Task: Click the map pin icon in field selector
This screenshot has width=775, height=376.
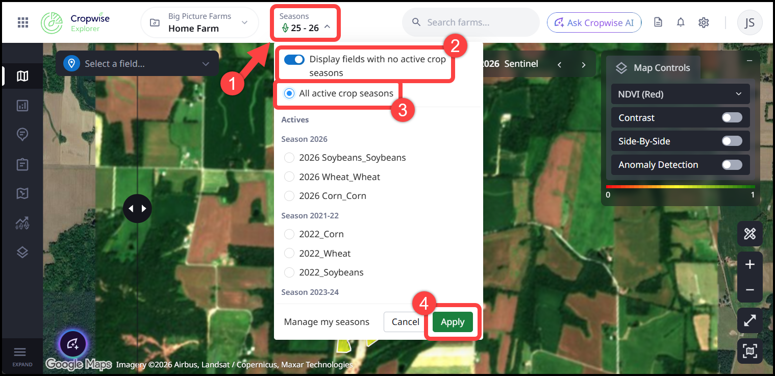Action: pos(71,64)
